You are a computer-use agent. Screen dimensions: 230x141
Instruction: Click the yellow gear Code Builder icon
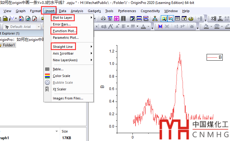pos(191,18)
